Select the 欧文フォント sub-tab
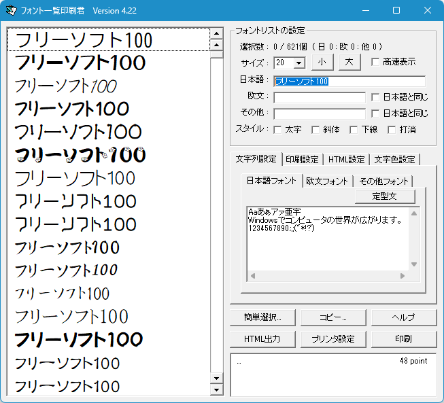444x403 pixels. tap(327, 181)
